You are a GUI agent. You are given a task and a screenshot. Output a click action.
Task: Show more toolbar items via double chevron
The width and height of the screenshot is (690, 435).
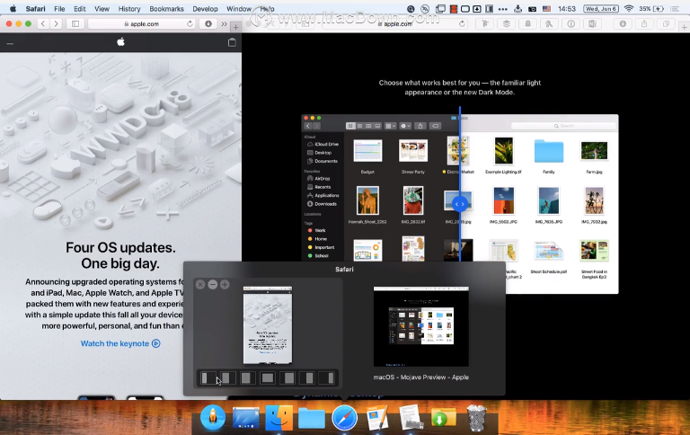click(x=224, y=23)
